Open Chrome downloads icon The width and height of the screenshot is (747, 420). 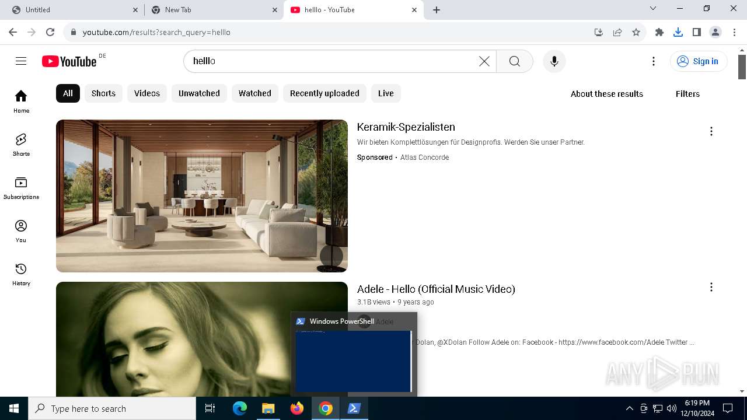678,32
